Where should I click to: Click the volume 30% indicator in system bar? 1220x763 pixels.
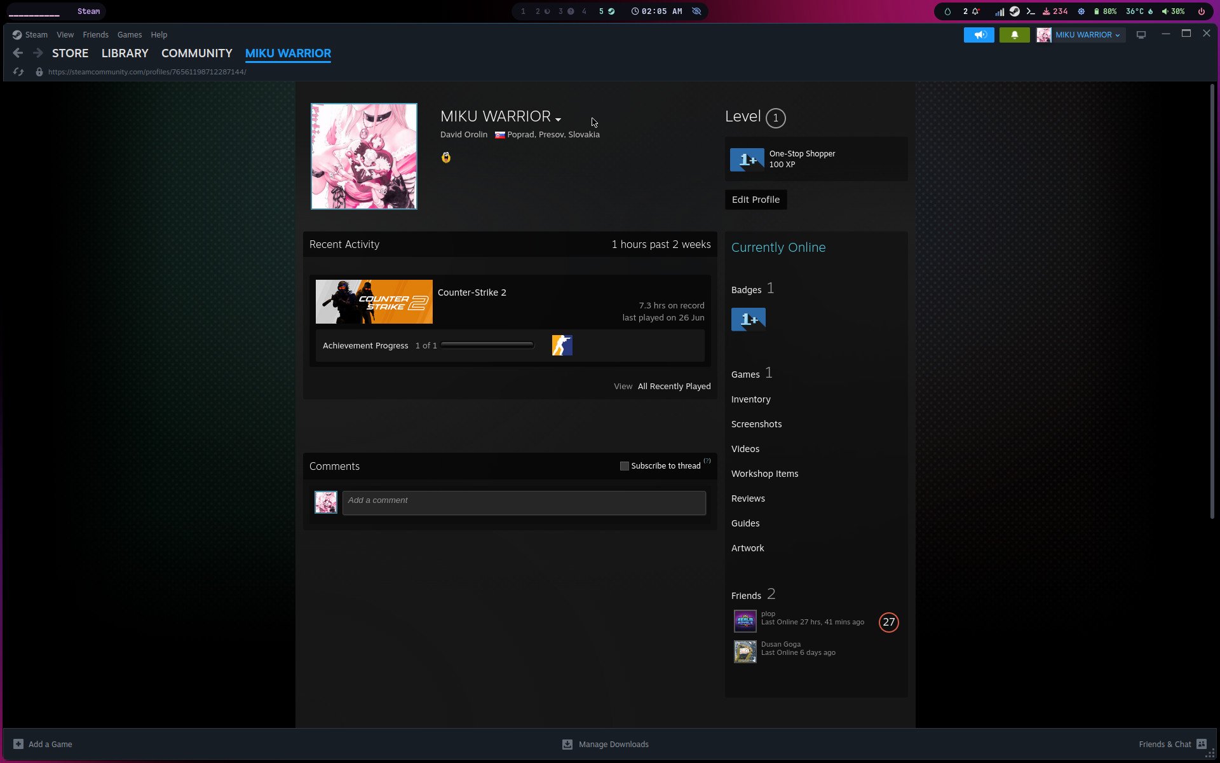coord(1173,11)
